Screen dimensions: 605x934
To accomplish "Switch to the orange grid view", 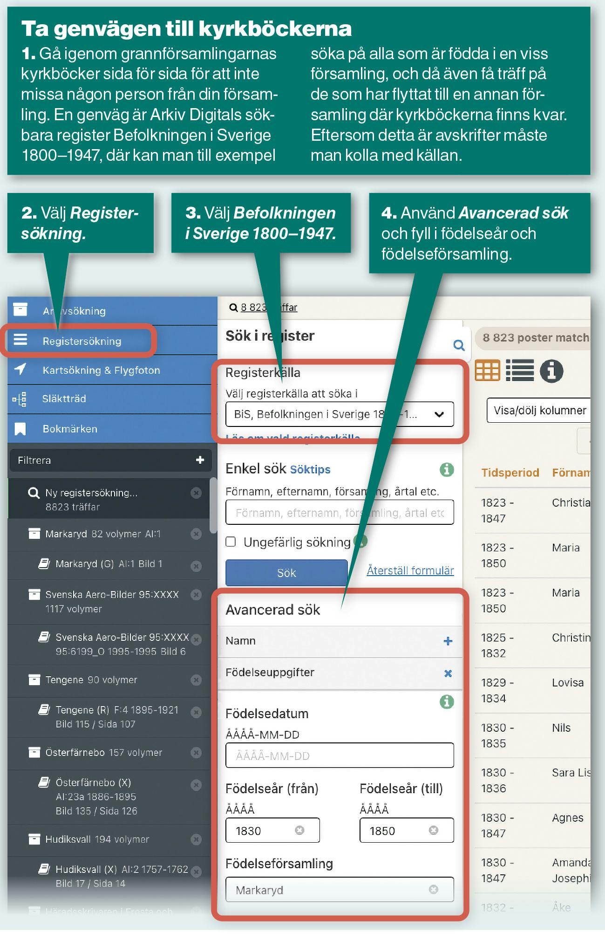I will coord(487,371).
